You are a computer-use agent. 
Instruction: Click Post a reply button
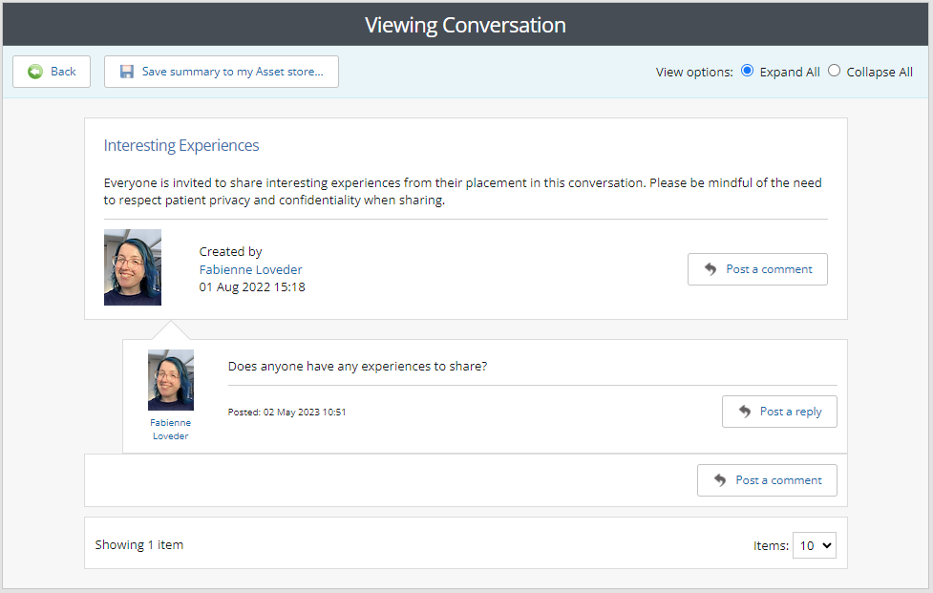(x=779, y=412)
